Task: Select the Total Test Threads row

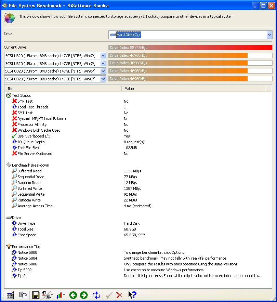Action: [x=138, y=107]
